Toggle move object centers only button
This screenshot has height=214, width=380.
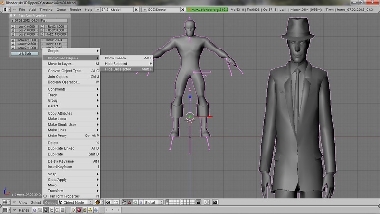116,203
